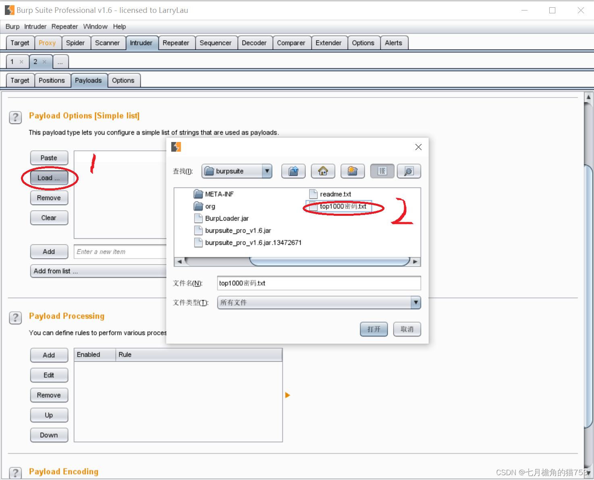This screenshot has height=480, width=594.
Task: Open the burpsuite look-in folder dropdown
Action: (x=237, y=171)
